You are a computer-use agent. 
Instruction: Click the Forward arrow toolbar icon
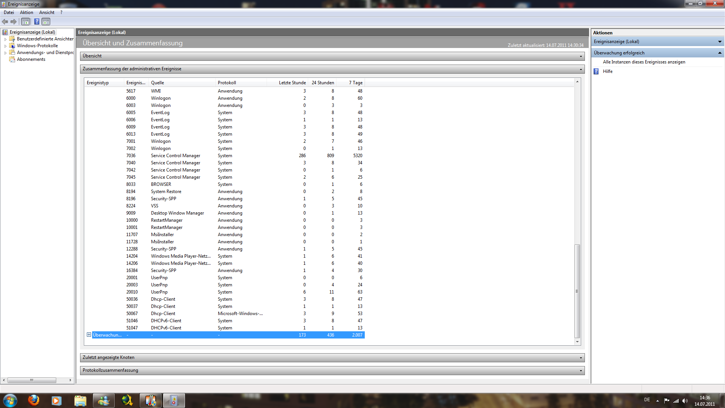pos(14,22)
